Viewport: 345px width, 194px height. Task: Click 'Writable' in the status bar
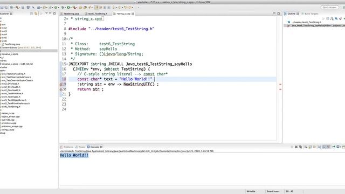coord(251,191)
